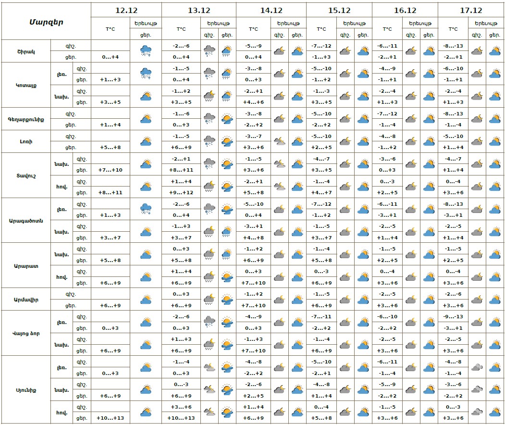Click Շիրակ night moon icon for 17.12

coord(477,51)
